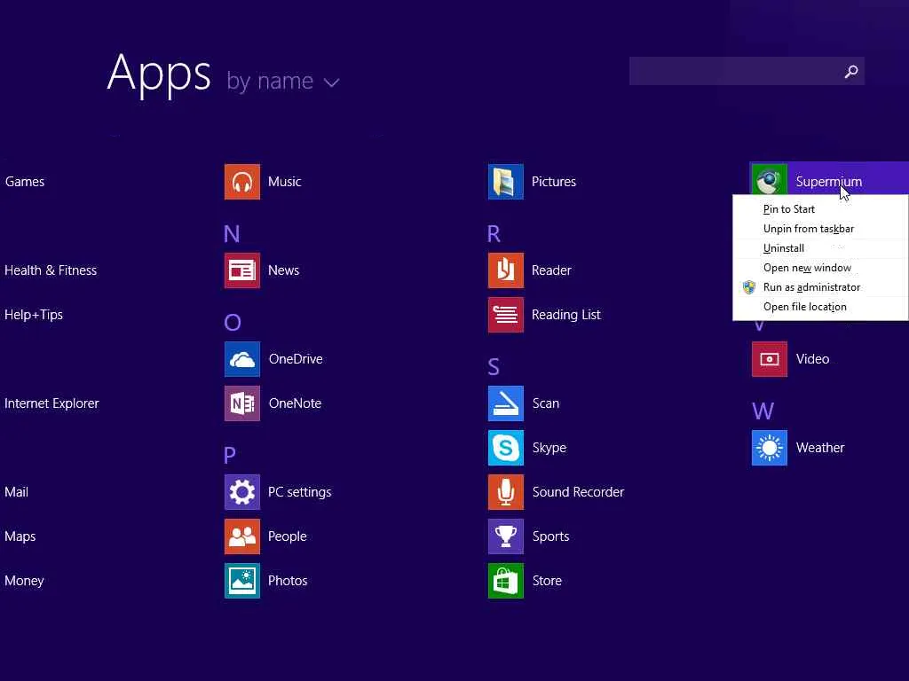Viewport: 909px width, 681px height.
Task: Click the letter O group header
Action: point(233,323)
